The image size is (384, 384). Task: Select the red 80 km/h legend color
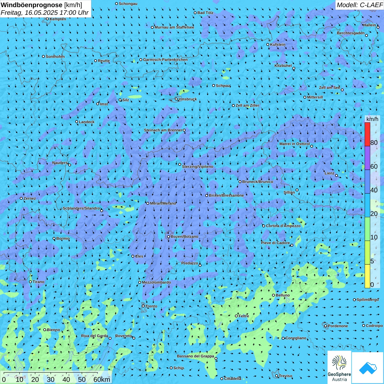point(367,134)
